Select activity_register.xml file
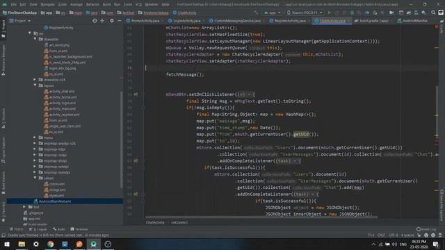The height and width of the screenshot is (250, 445). coord(62,115)
